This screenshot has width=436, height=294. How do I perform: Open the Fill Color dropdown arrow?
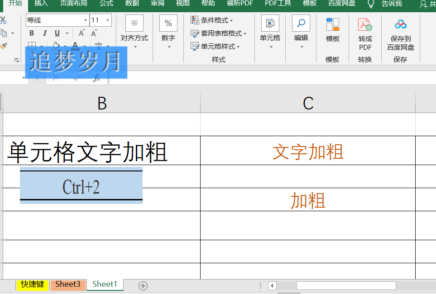(65, 46)
